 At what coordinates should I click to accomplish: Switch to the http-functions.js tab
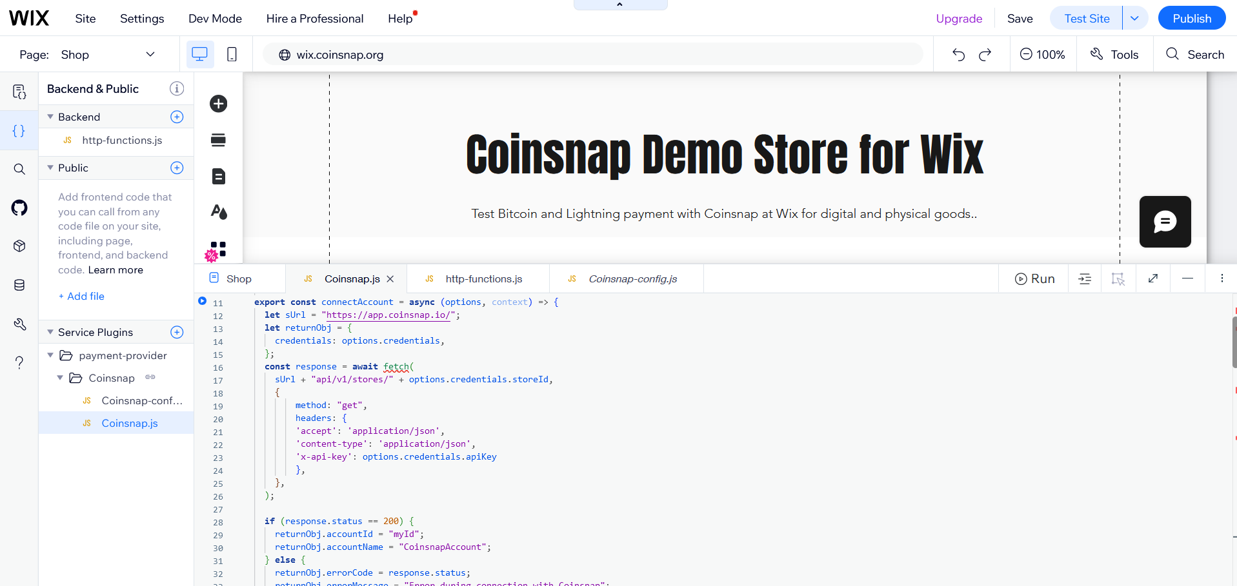(483, 278)
